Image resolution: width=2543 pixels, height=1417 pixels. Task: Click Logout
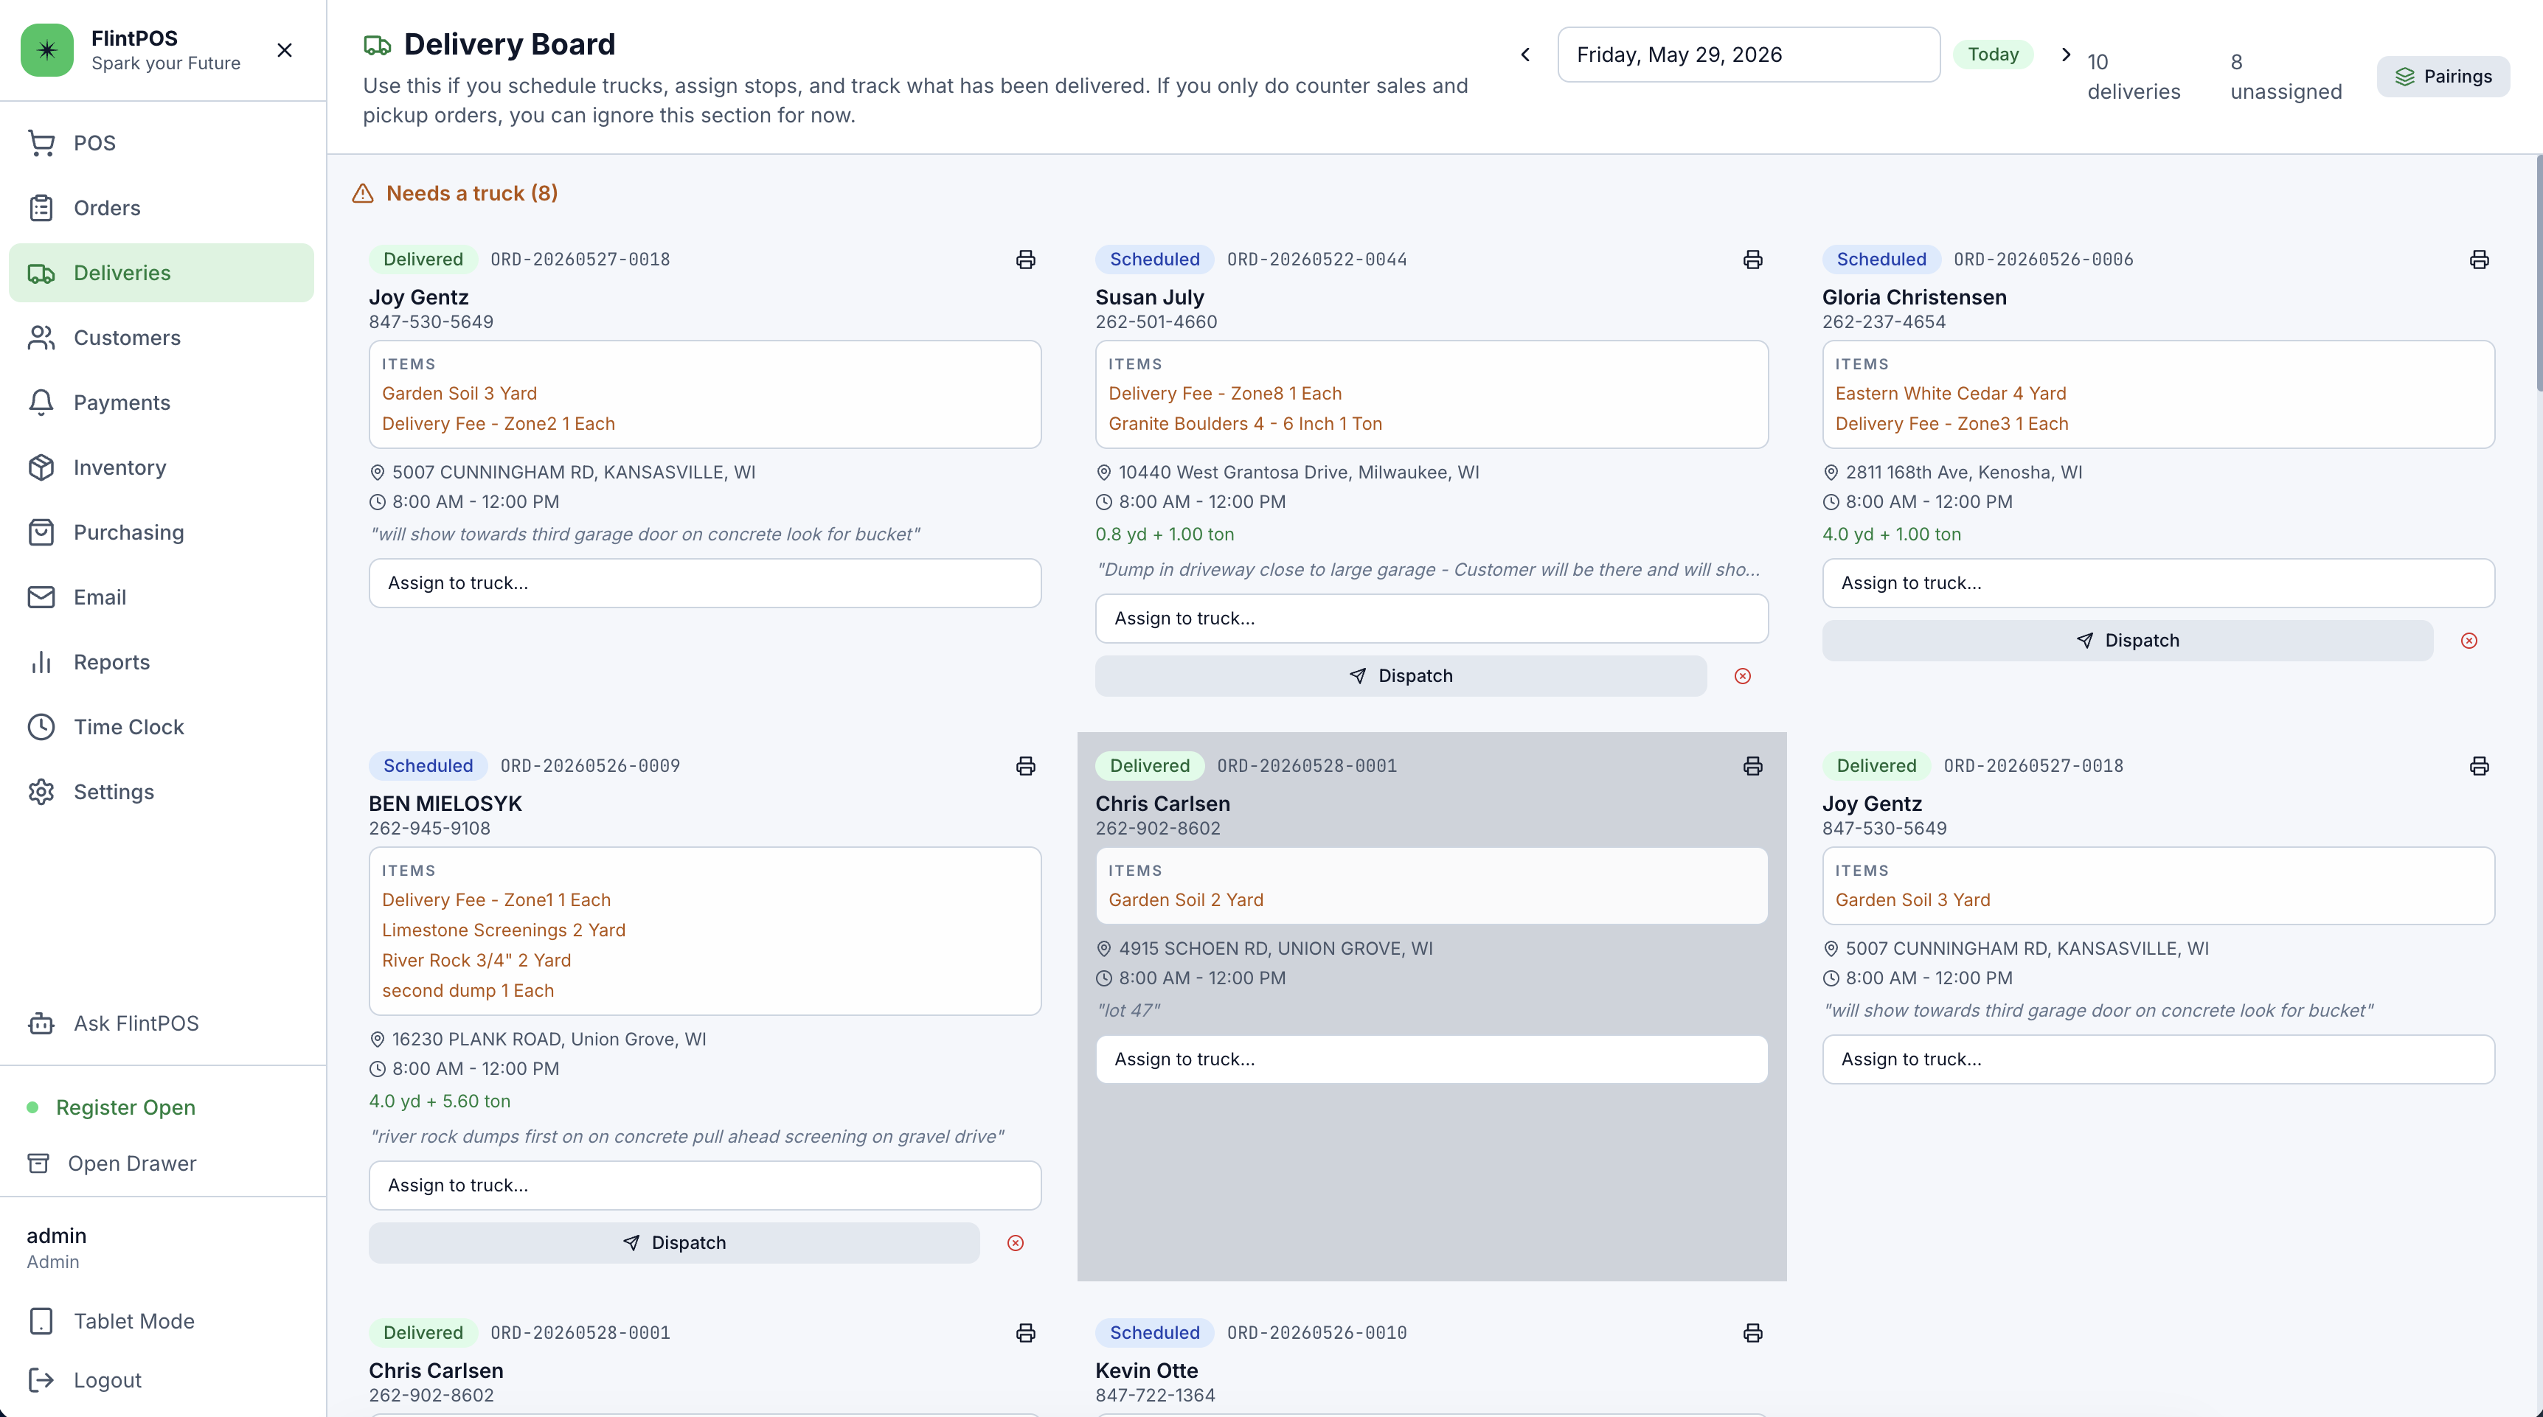(x=161, y=1380)
